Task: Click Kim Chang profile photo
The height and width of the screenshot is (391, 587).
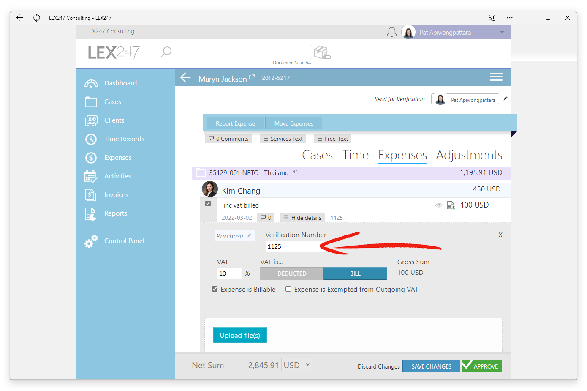Action: coord(210,189)
